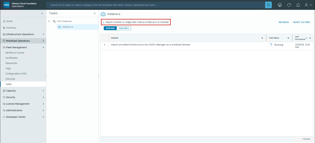Open Passwords page
The image size is (315, 143).
point(11,63)
